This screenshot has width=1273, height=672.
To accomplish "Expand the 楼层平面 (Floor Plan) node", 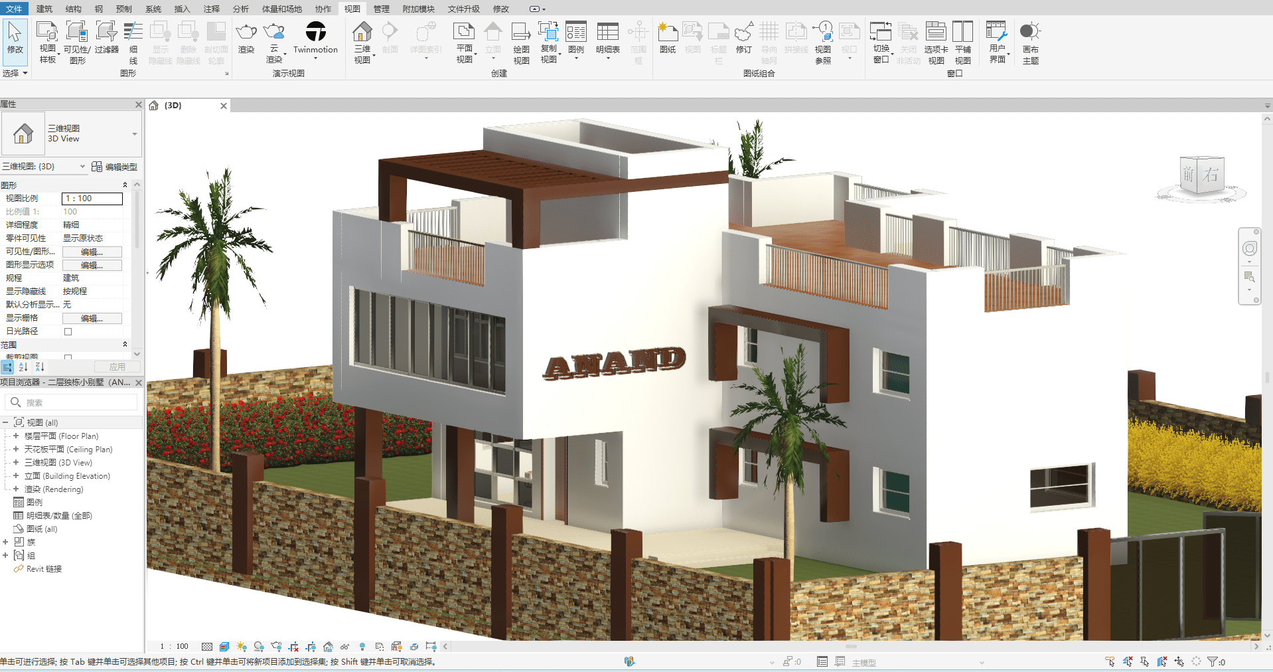I will pos(16,436).
